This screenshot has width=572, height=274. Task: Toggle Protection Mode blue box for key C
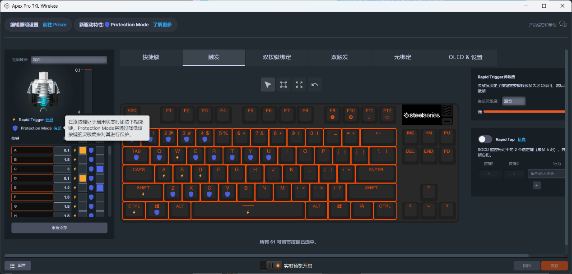pyautogui.click(x=100, y=169)
